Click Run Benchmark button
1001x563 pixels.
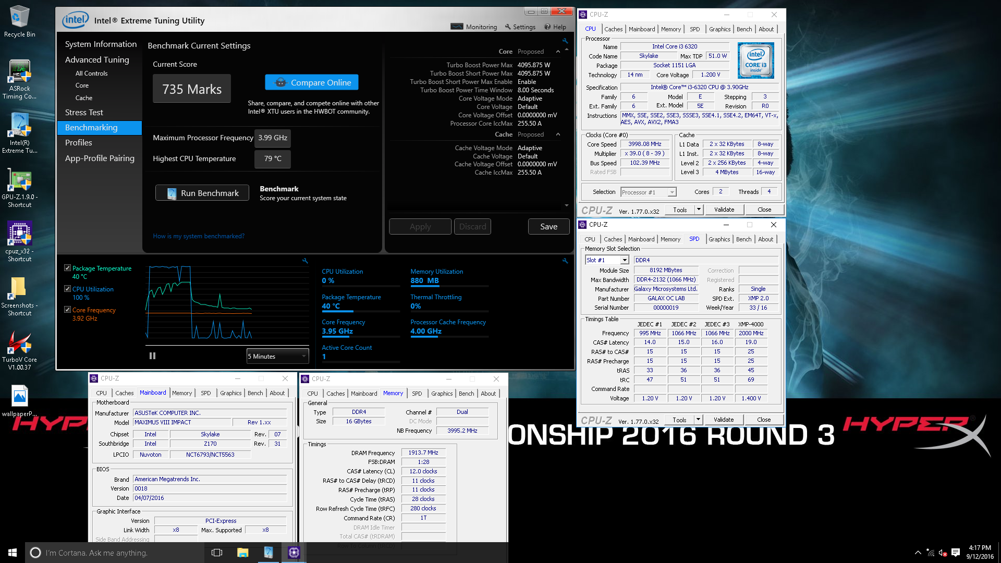coord(202,193)
